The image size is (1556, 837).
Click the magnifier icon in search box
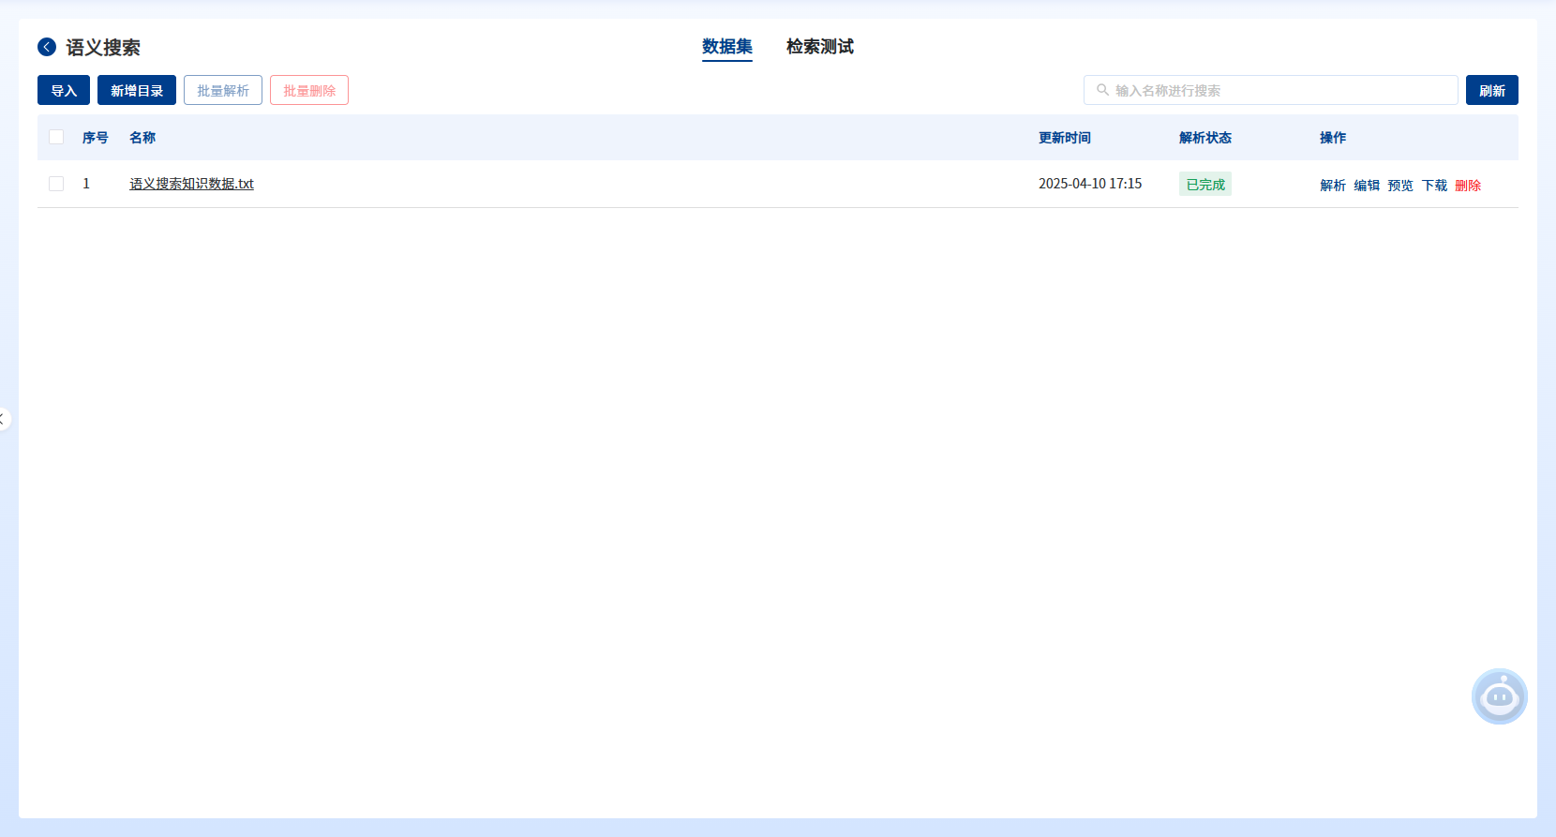pyautogui.click(x=1102, y=90)
